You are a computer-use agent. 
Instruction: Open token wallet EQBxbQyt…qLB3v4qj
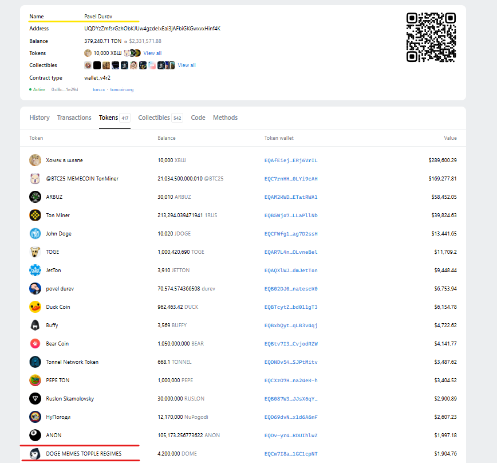click(291, 325)
